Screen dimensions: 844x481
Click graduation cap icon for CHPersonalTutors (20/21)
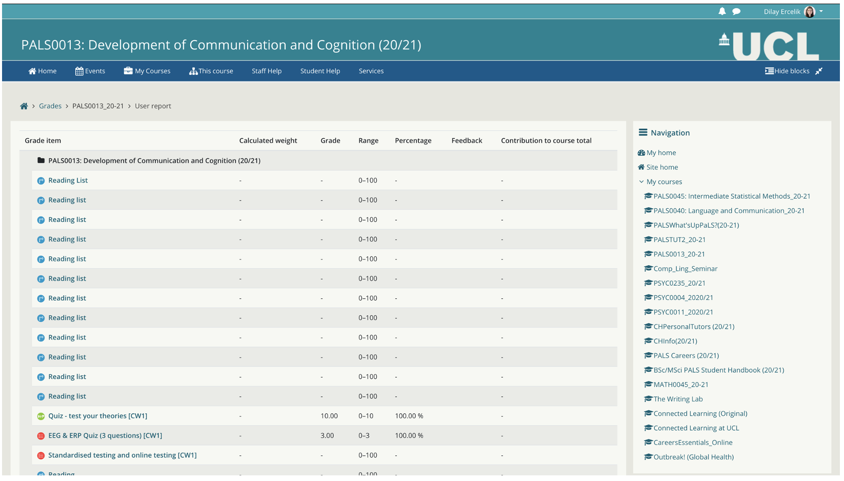pyautogui.click(x=648, y=326)
